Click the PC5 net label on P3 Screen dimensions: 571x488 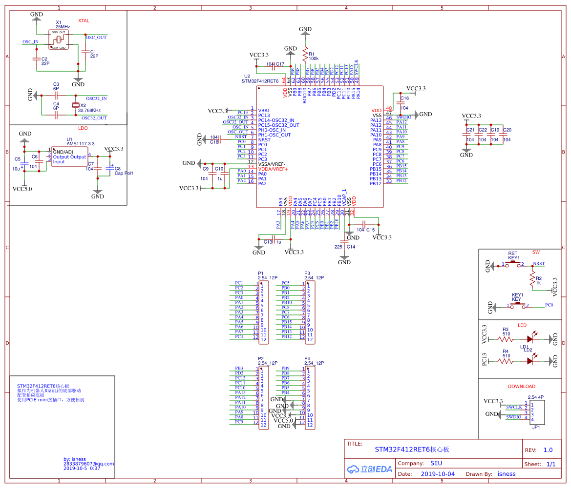(x=285, y=283)
